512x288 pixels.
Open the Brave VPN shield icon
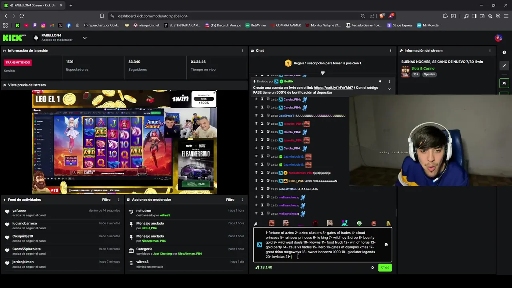point(498,16)
